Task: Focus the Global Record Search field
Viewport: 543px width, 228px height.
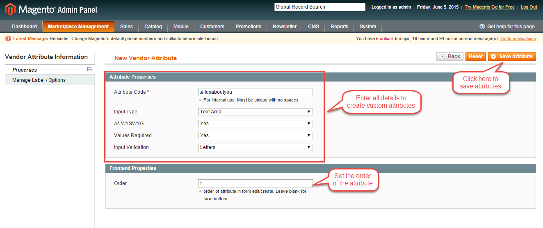Action: tap(319, 7)
